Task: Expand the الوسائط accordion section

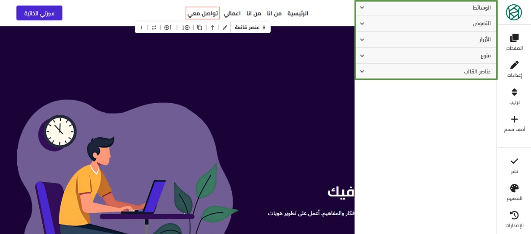Action: (x=426, y=8)
